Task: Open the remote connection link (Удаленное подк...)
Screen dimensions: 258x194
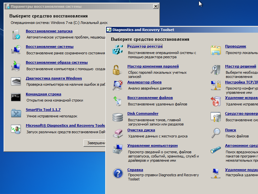Action: coord(241,170)
